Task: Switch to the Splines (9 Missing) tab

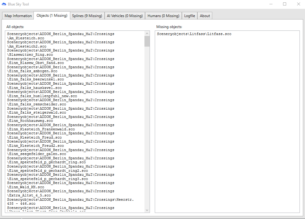Action: (x=87, y=16)
